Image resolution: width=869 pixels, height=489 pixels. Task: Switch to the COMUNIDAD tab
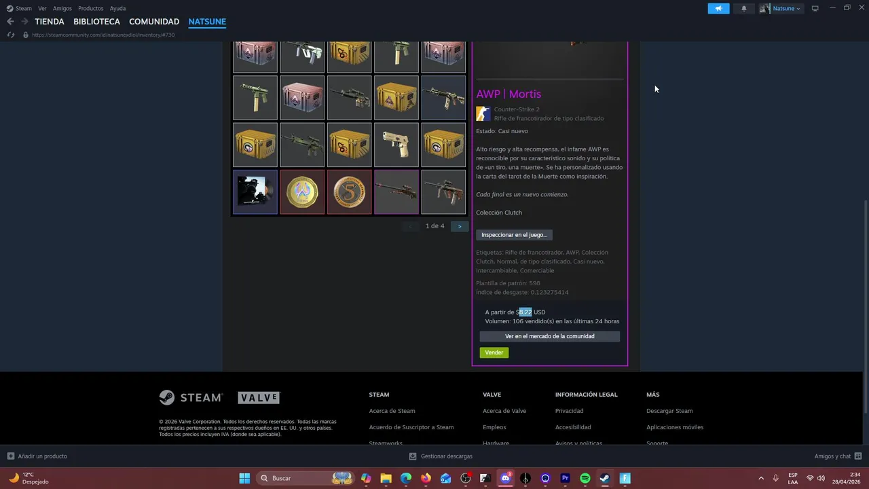point(154,22)
